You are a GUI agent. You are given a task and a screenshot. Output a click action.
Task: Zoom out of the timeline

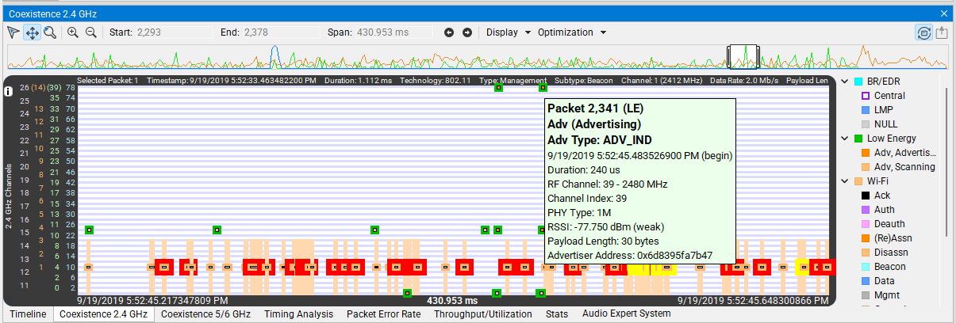90,32
